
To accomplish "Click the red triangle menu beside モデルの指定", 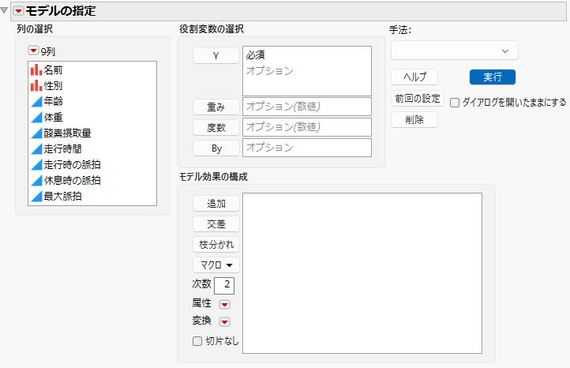I will click(x=18, y=11).
